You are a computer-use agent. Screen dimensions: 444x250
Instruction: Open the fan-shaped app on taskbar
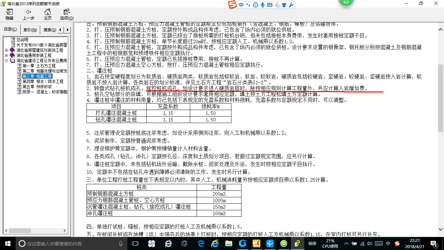[x=151, y=243]
